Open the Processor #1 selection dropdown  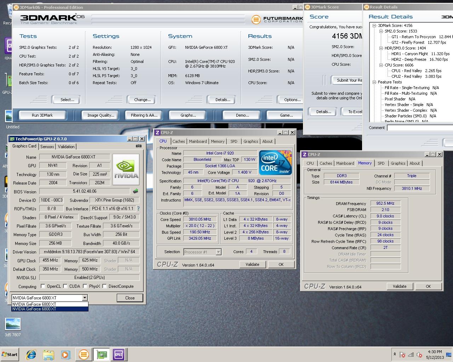click(x=218, y=252)
